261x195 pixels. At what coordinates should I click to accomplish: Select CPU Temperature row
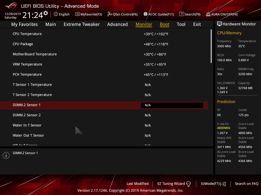click(104, 34)
